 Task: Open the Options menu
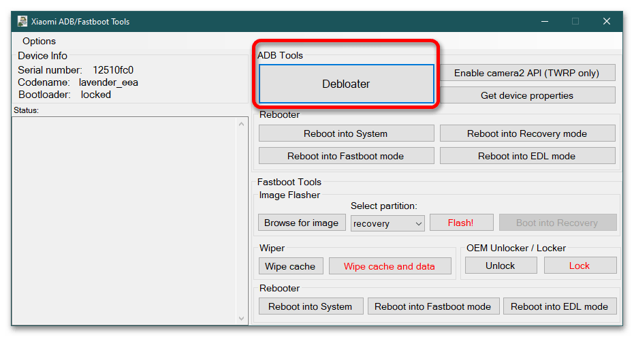(x=39, y=41)
